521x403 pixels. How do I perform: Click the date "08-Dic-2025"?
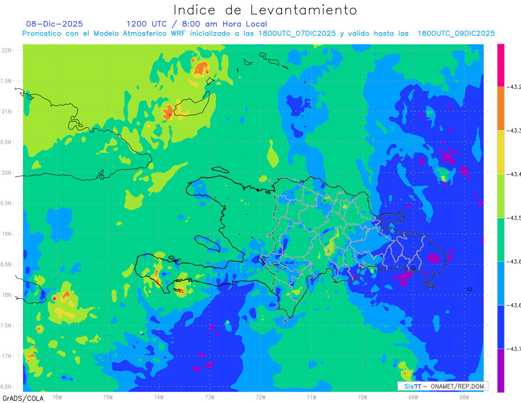point(54,24)
